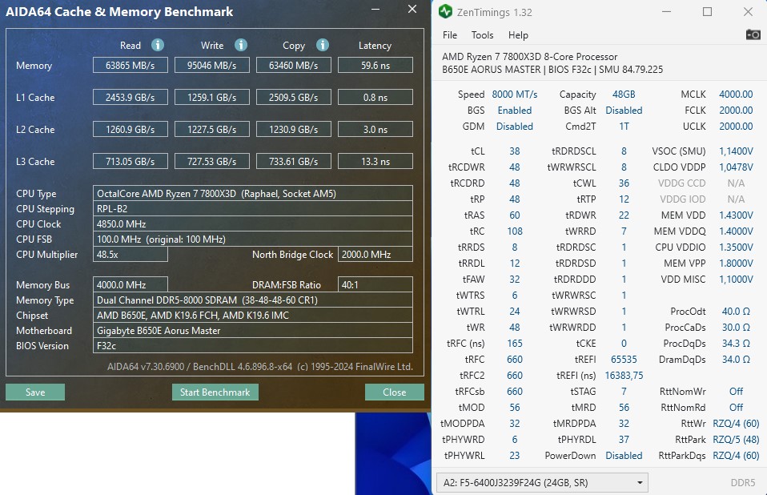Maximize the ZenTimings window
The height and width of the screenshot is (495, 767).
pos(707,12)
